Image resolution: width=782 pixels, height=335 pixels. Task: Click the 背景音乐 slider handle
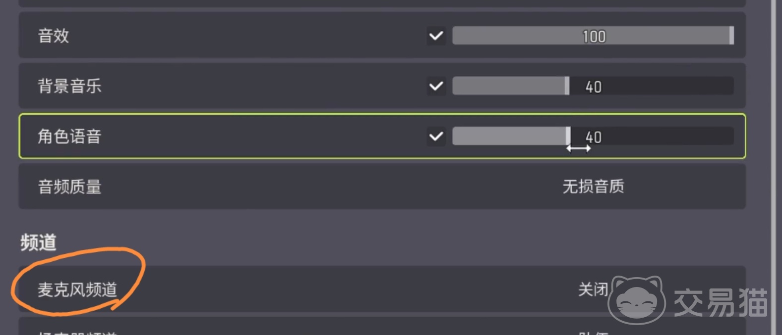pos(567,86)
